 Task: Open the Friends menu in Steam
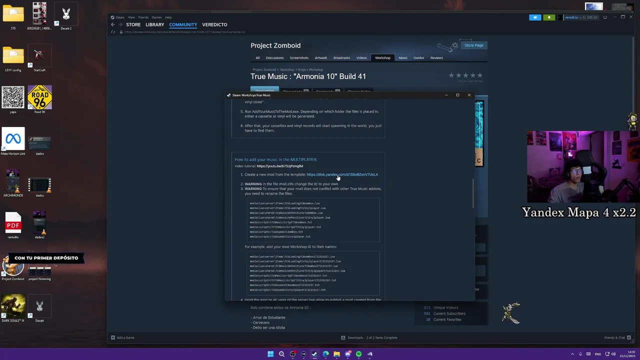tap(143, 17)
